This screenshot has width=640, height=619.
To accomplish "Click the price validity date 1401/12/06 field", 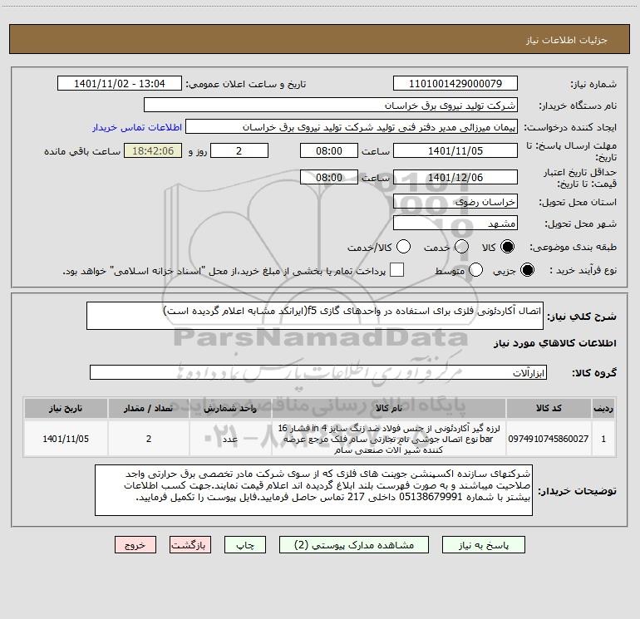I will coord(455,177).
